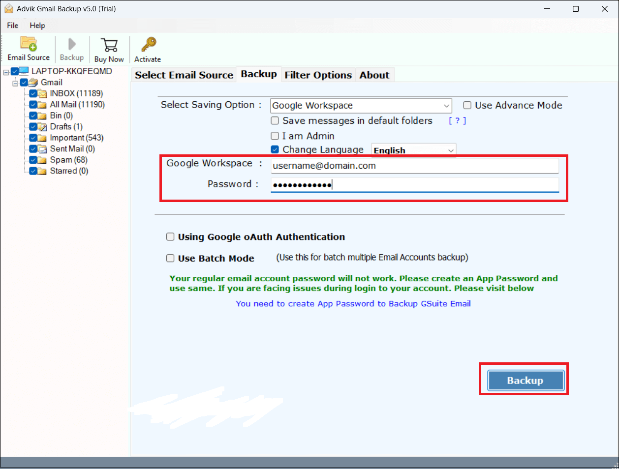Minimize the Advik Gmail Backup window
Viewport: 619px width, 469px height.
pyautogui.click(x=547, y=9)
